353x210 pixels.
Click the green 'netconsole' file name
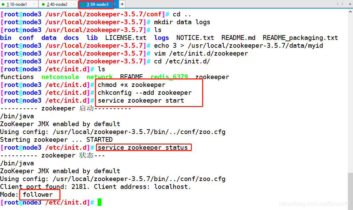pos(60,77)
